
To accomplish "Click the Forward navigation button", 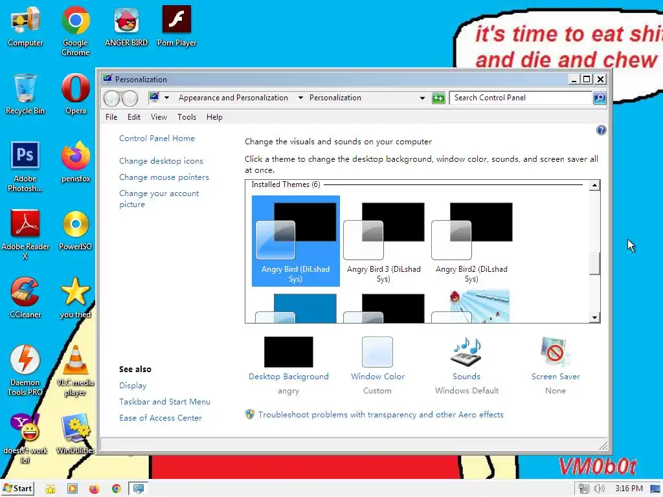I will tap(129, 98).
